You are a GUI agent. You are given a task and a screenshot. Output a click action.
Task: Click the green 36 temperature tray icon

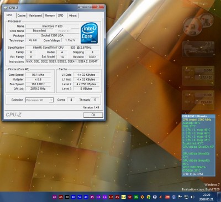[136, 197]
